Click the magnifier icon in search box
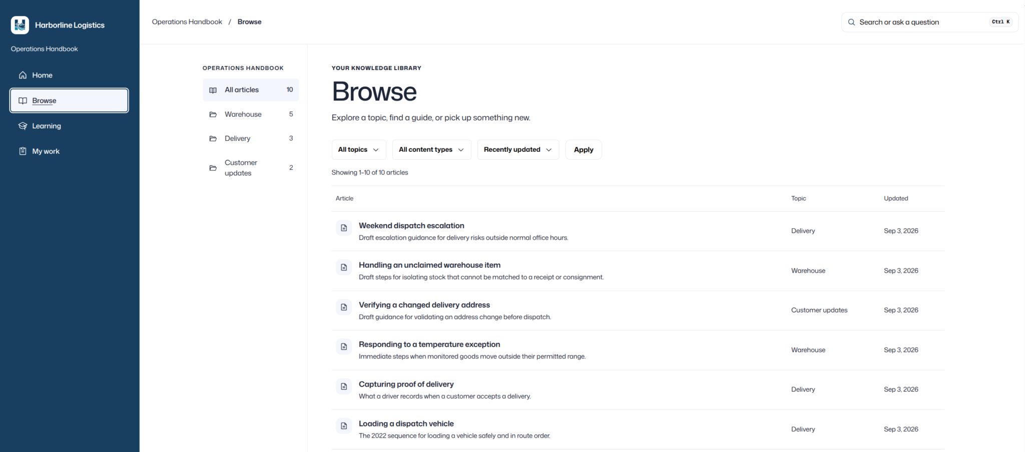The image size is (1025, 452). click(x=851, y=22)
